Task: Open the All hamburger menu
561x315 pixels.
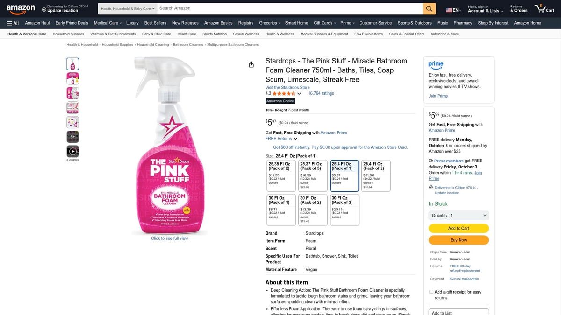Action: point(13,23)
